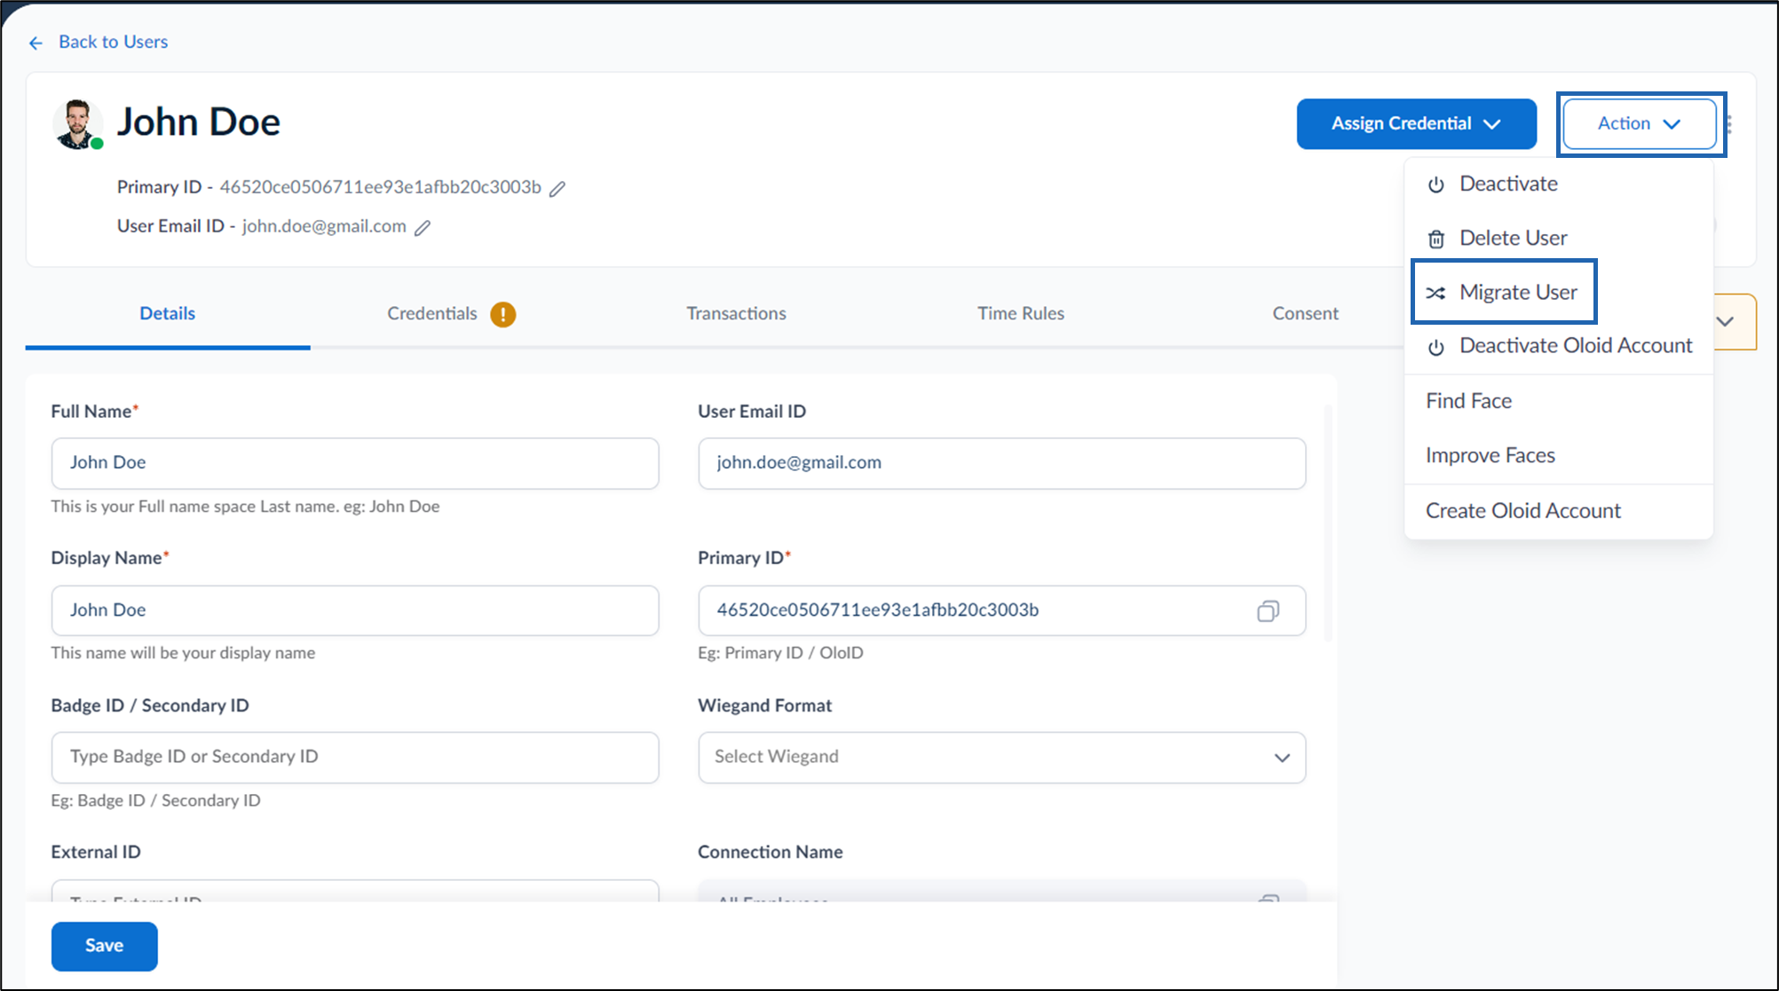Edit User Email ID using the pencil icon
The height and width of the screenshot is (991, 1779).
(x=423, y=227)
